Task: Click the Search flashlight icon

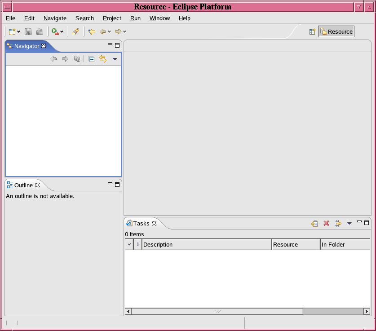Action: coord(75,31)
